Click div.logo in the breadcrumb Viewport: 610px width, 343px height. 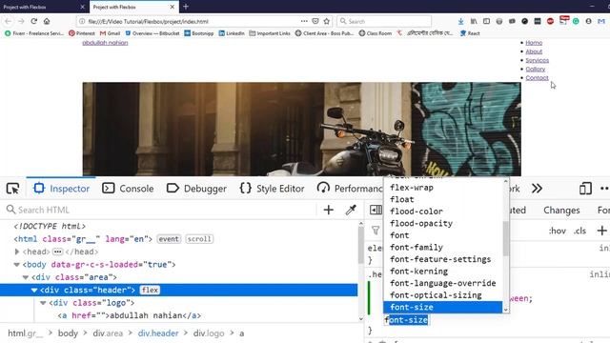click(x=209, y=333)
